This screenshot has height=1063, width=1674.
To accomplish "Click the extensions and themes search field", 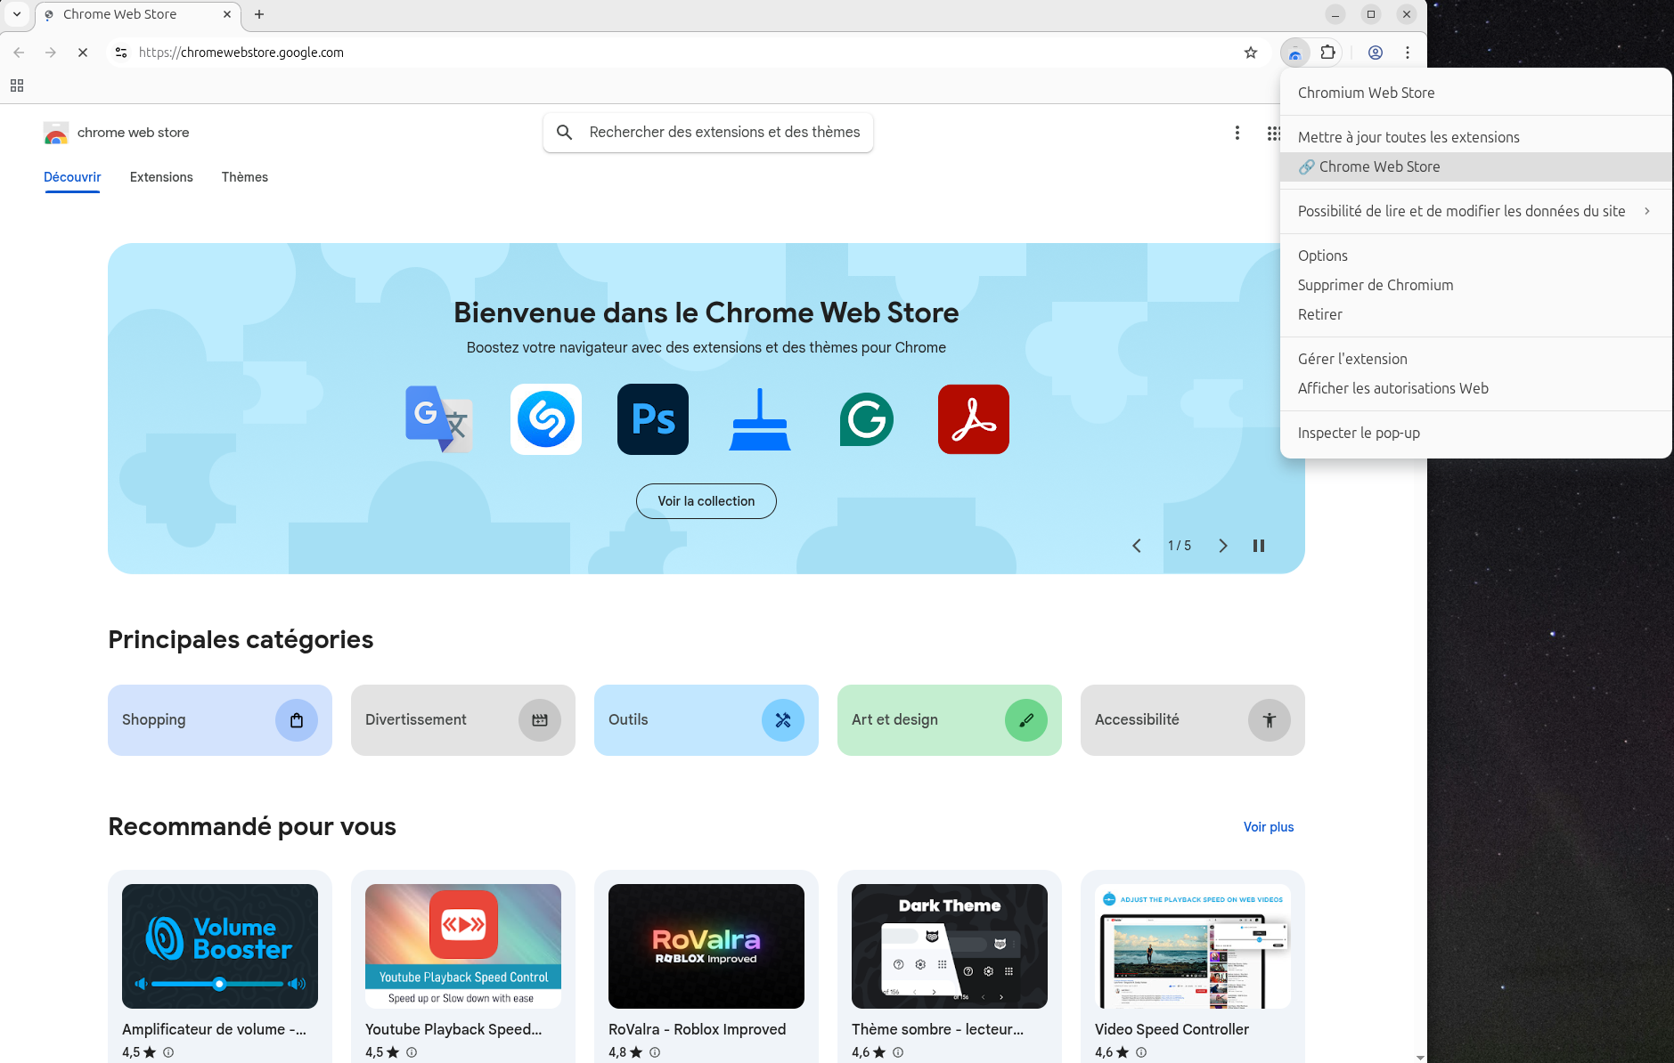I will pos(723,133).
